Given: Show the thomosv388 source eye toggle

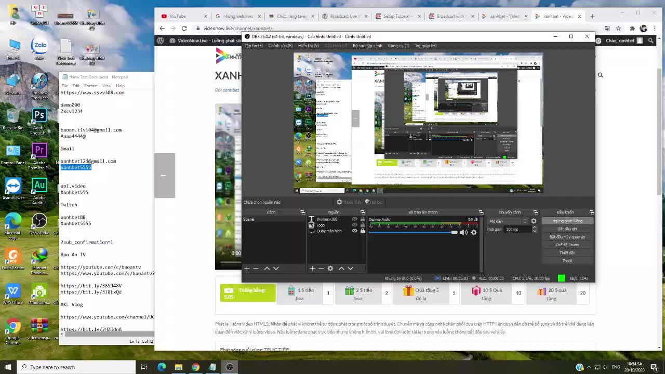Looking at the screenshot, I should pyautogui.click(x=354, y=219).
